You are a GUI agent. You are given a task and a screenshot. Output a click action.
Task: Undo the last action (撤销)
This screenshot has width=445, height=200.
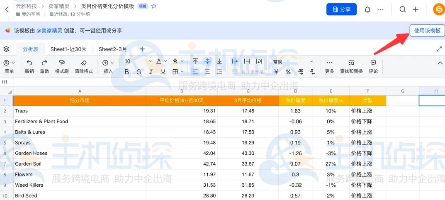(x=29, y=66)
